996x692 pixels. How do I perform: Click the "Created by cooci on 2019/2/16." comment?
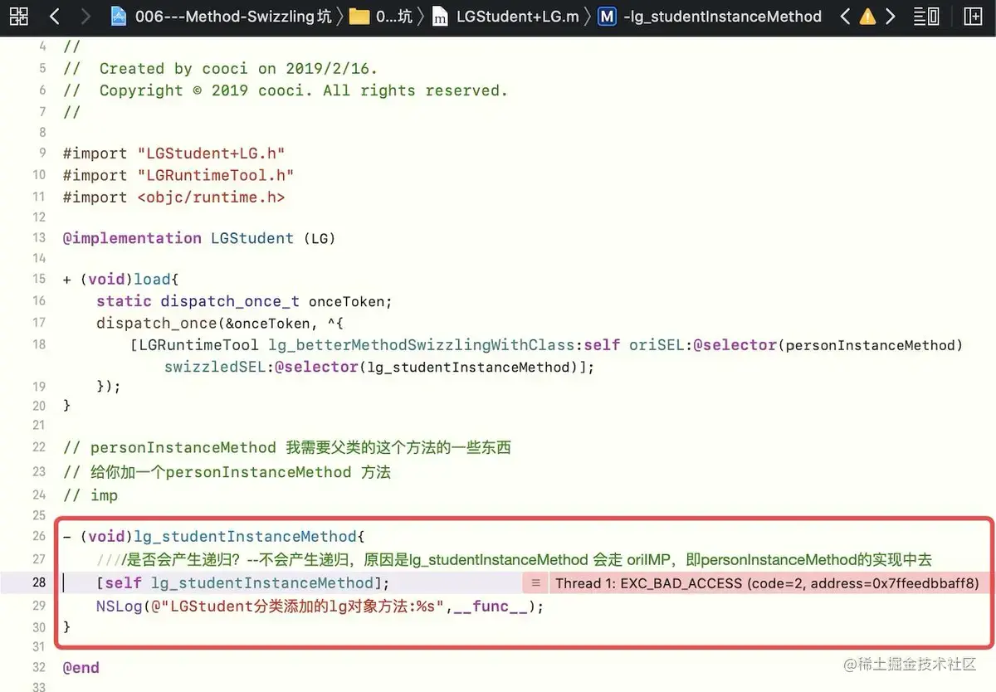click(x=220, y=69)
